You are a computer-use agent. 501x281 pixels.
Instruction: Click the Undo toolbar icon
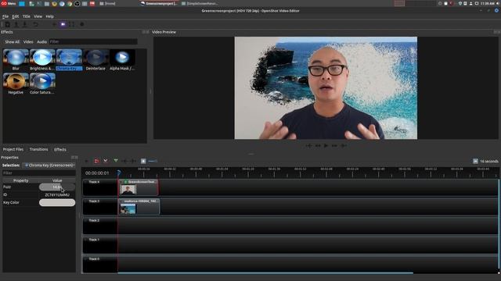click(x=35, y=24)
